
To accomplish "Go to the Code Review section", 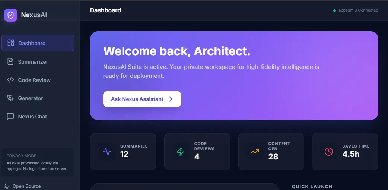I will coord(34,80).
